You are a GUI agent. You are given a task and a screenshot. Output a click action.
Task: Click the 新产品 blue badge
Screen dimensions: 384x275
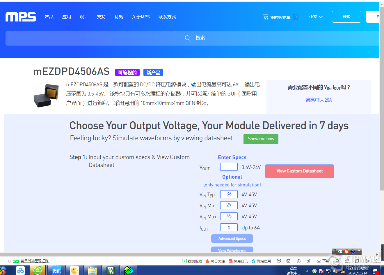point(153,73)
